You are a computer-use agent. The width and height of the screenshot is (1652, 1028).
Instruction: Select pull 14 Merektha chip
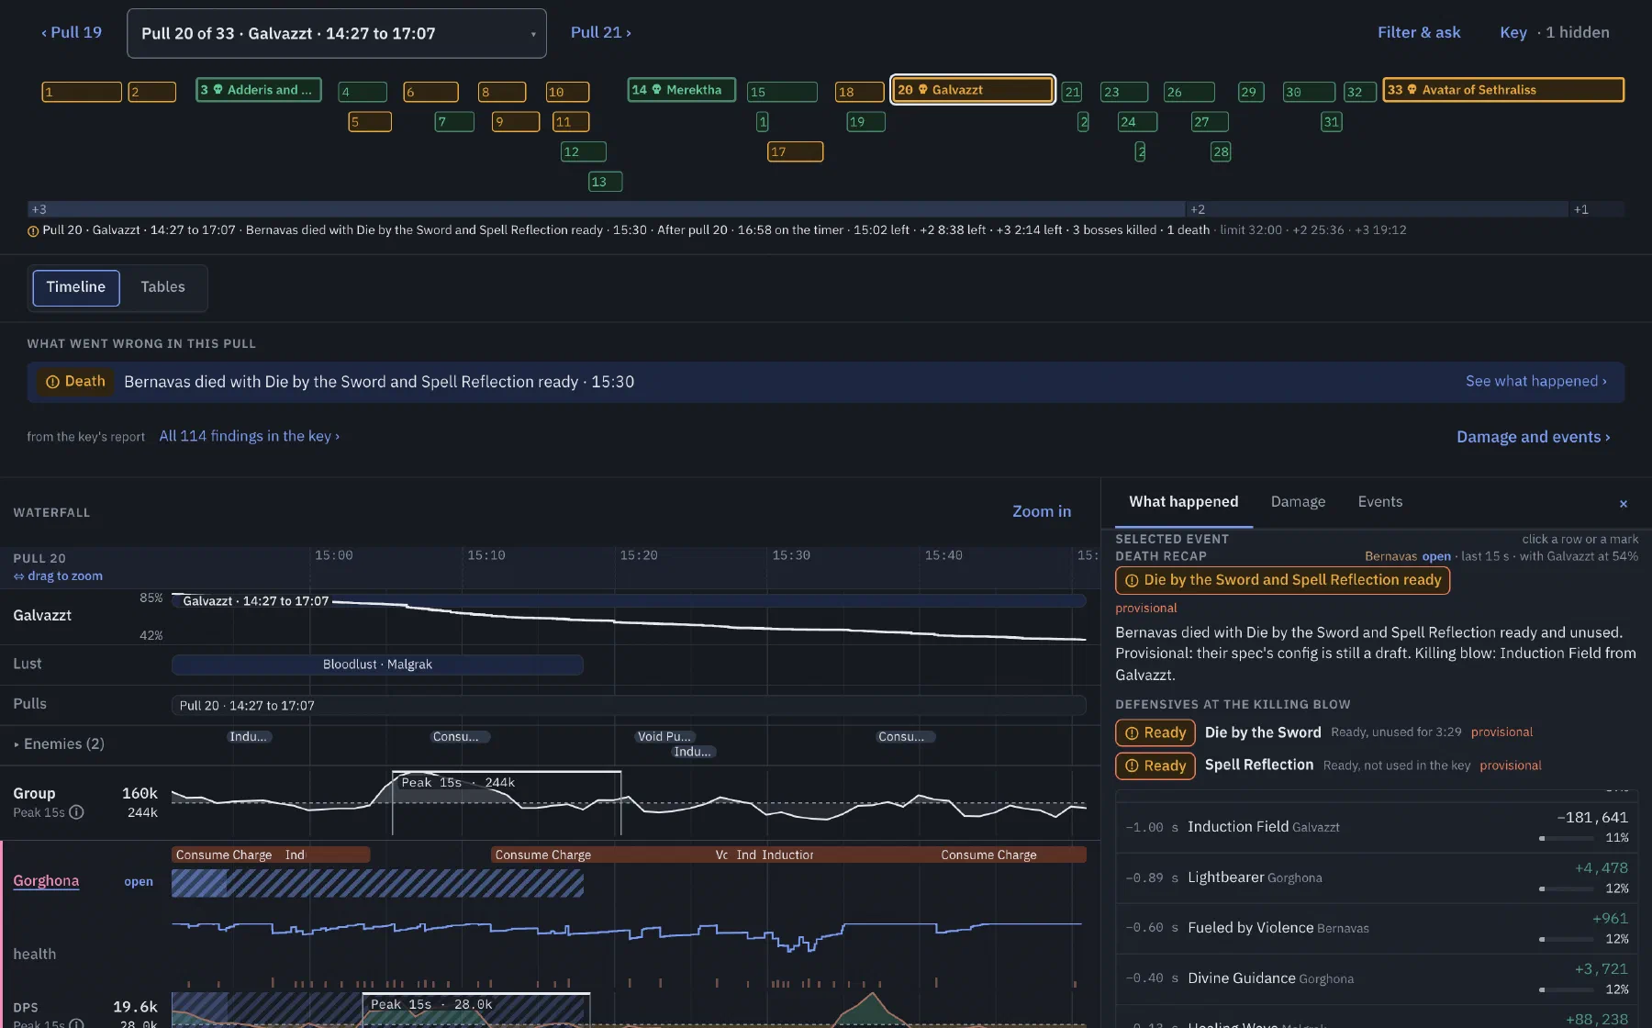[x=682, y=90]
